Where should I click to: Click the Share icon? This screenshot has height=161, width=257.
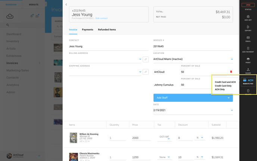pyautogui.click(x=248, y=70)
